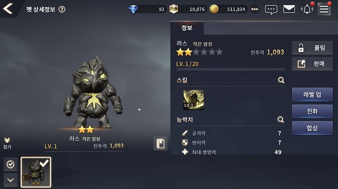Tap the gold coin currency icon

[214, 9]
